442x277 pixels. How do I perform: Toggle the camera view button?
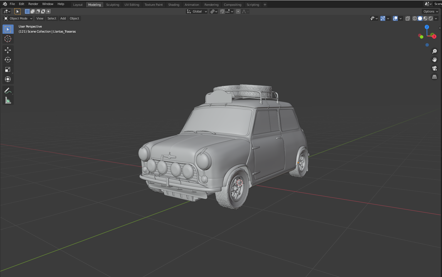434,68
